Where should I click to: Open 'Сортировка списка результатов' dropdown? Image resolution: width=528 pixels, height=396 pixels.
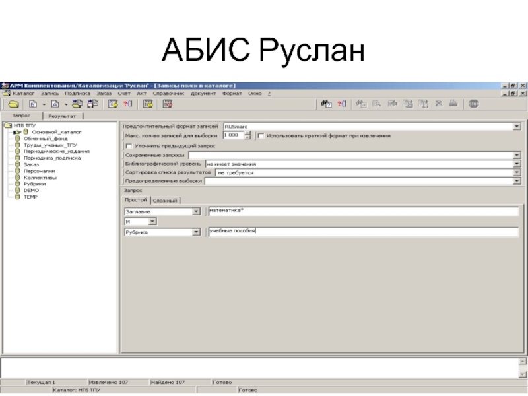click(517, 172)
